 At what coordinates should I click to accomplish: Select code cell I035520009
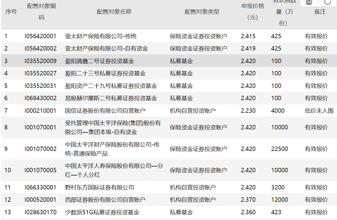click(x=41, y=61)
